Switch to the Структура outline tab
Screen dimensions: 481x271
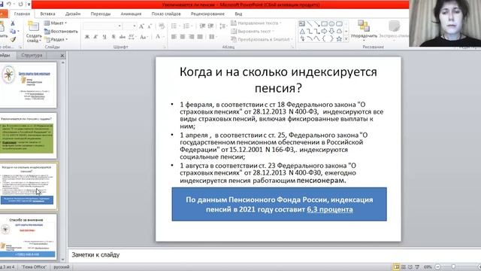click(32, 55)
